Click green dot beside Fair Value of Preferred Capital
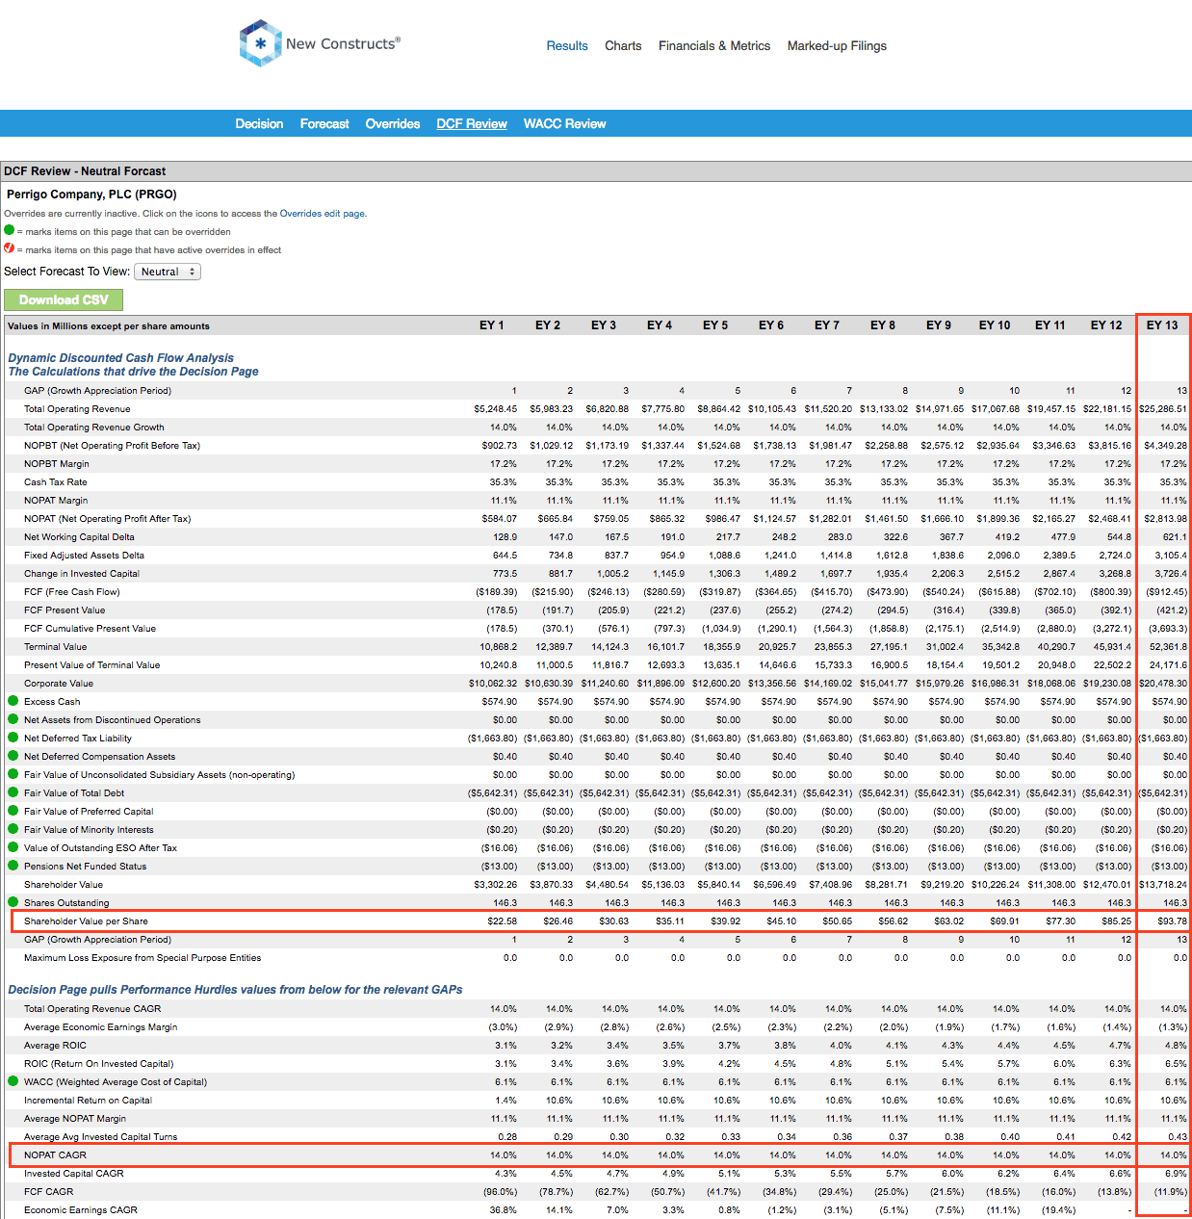 tap(13, 811)
